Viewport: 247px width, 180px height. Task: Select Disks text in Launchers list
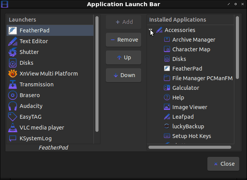(x=27, y=63)
